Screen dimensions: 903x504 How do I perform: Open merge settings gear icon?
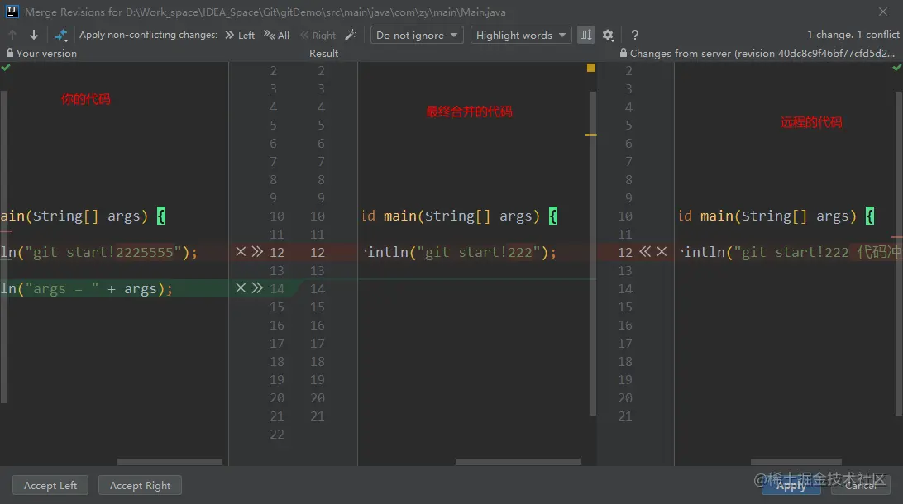608,35
